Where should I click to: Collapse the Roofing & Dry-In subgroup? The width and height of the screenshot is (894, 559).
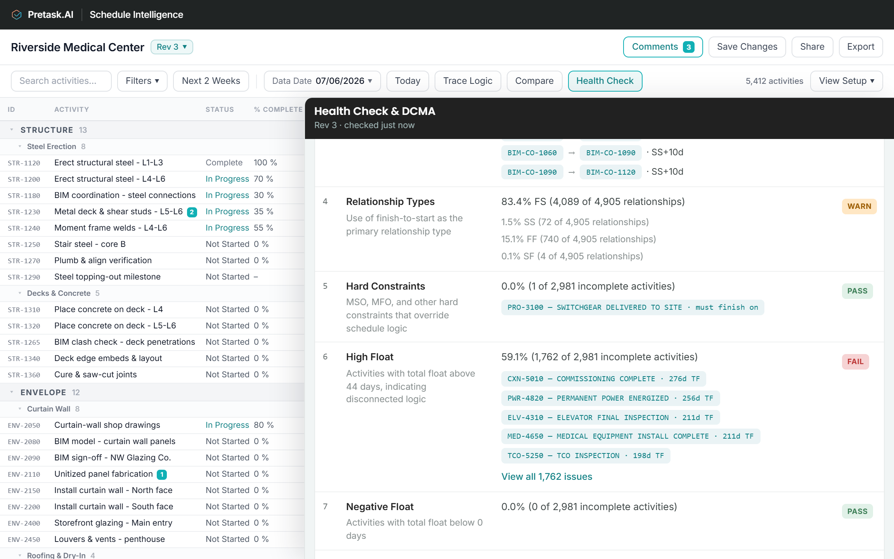[20, 556]
